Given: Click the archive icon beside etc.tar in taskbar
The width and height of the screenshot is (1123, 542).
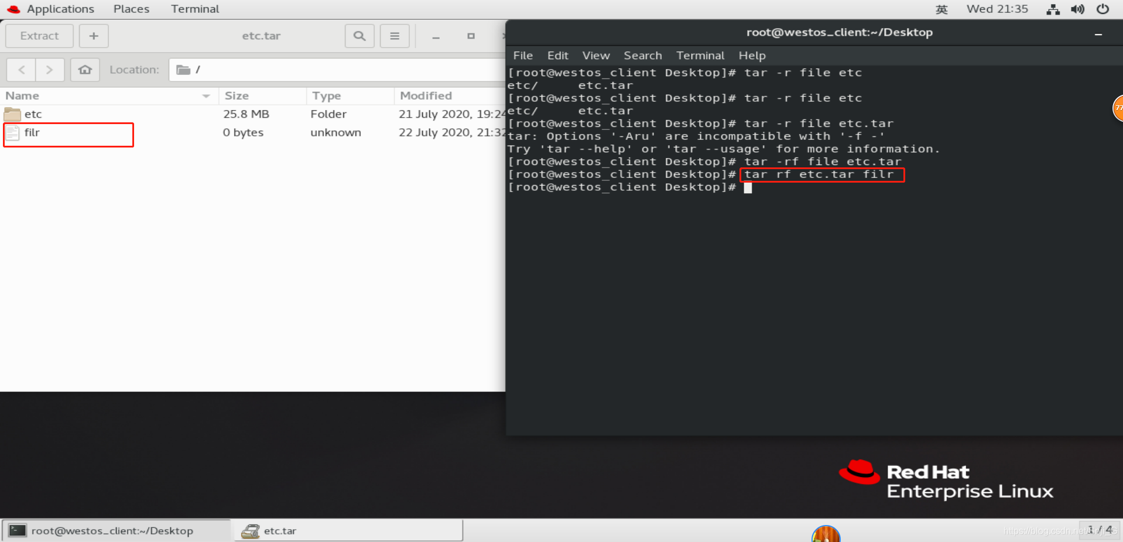Looking at the screenshot, I should [x=251, y=531].
